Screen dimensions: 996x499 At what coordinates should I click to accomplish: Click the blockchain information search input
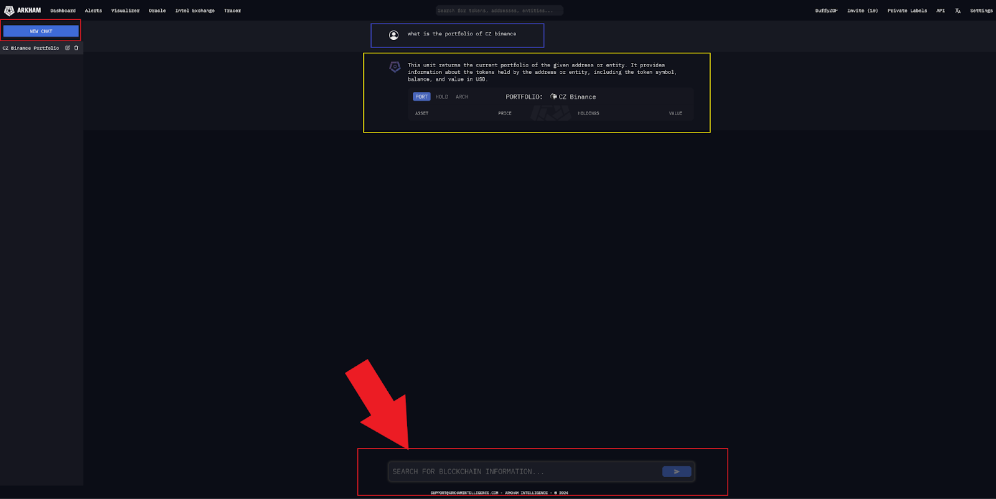click(524, 472)
